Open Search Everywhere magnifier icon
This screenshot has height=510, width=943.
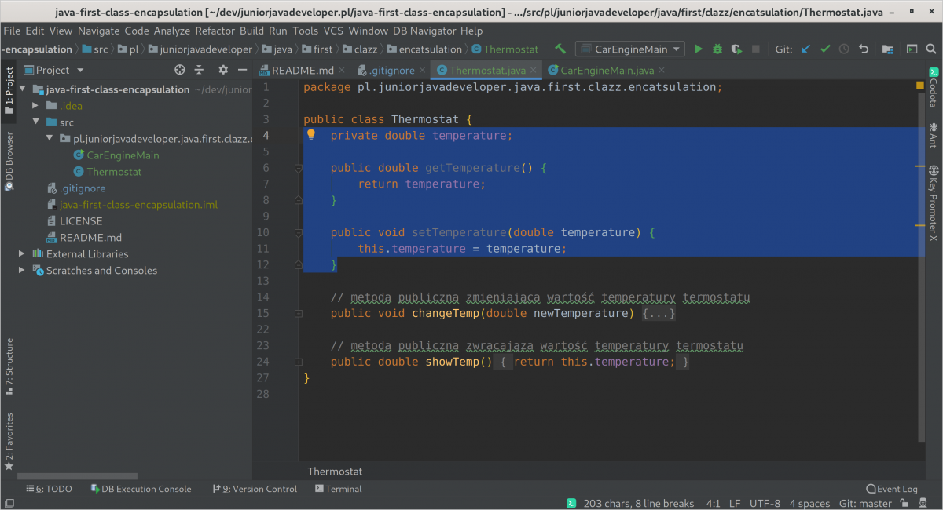[933, 49]
